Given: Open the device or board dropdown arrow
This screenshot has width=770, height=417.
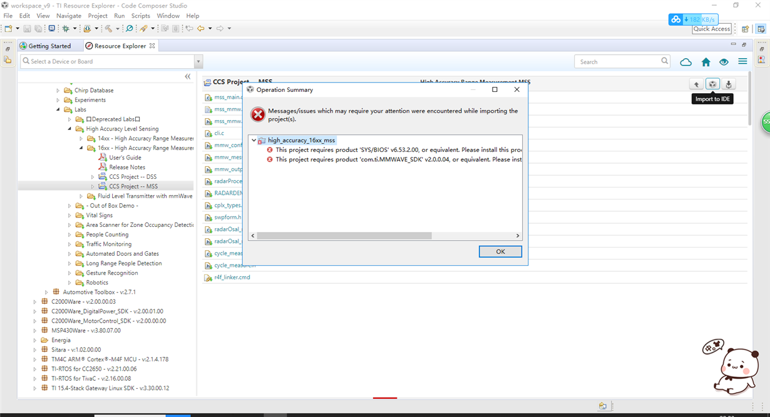Looking at the screenshot, I should (198, 61).
